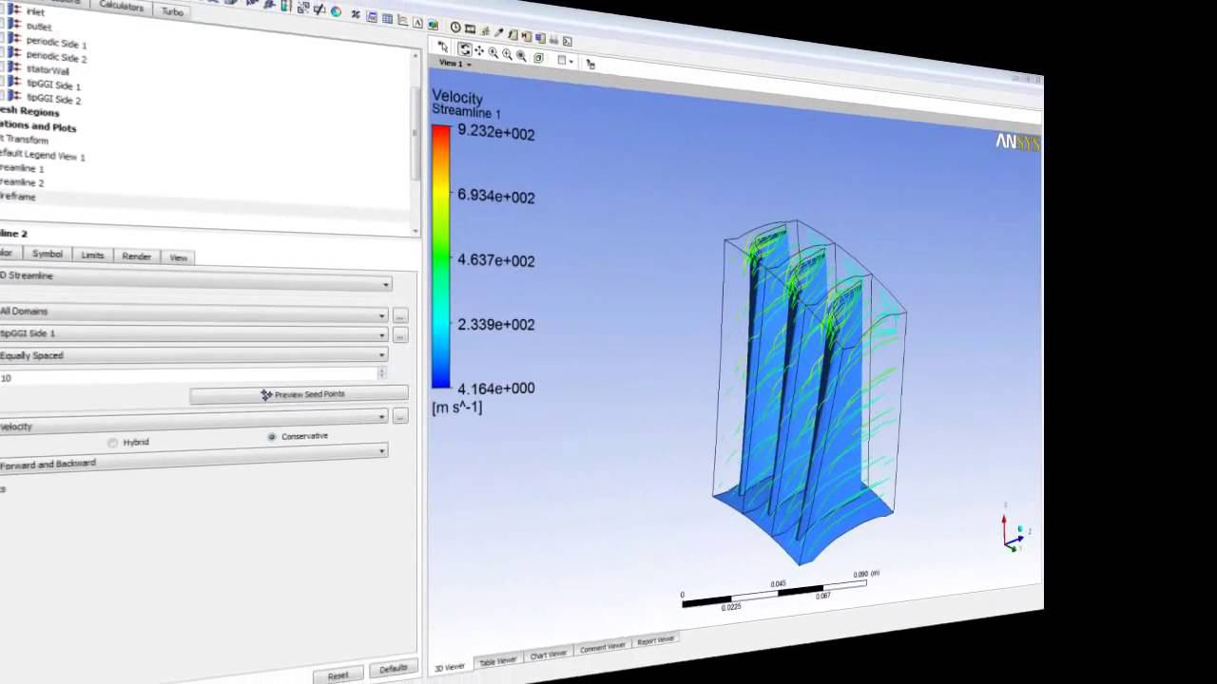Image resolution: width=1217 pixels, height=684 pixels.
Task: Open the Velocity variable dropdown
Action: pyautogui.click(x=193, y=422)
